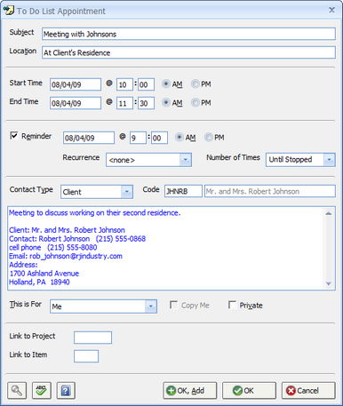Image resolution: width=343 pixels, height=406 pixels.
Task: Click the 'cell phone (215) 555-8080' line
Action: [x=53, y=247]
